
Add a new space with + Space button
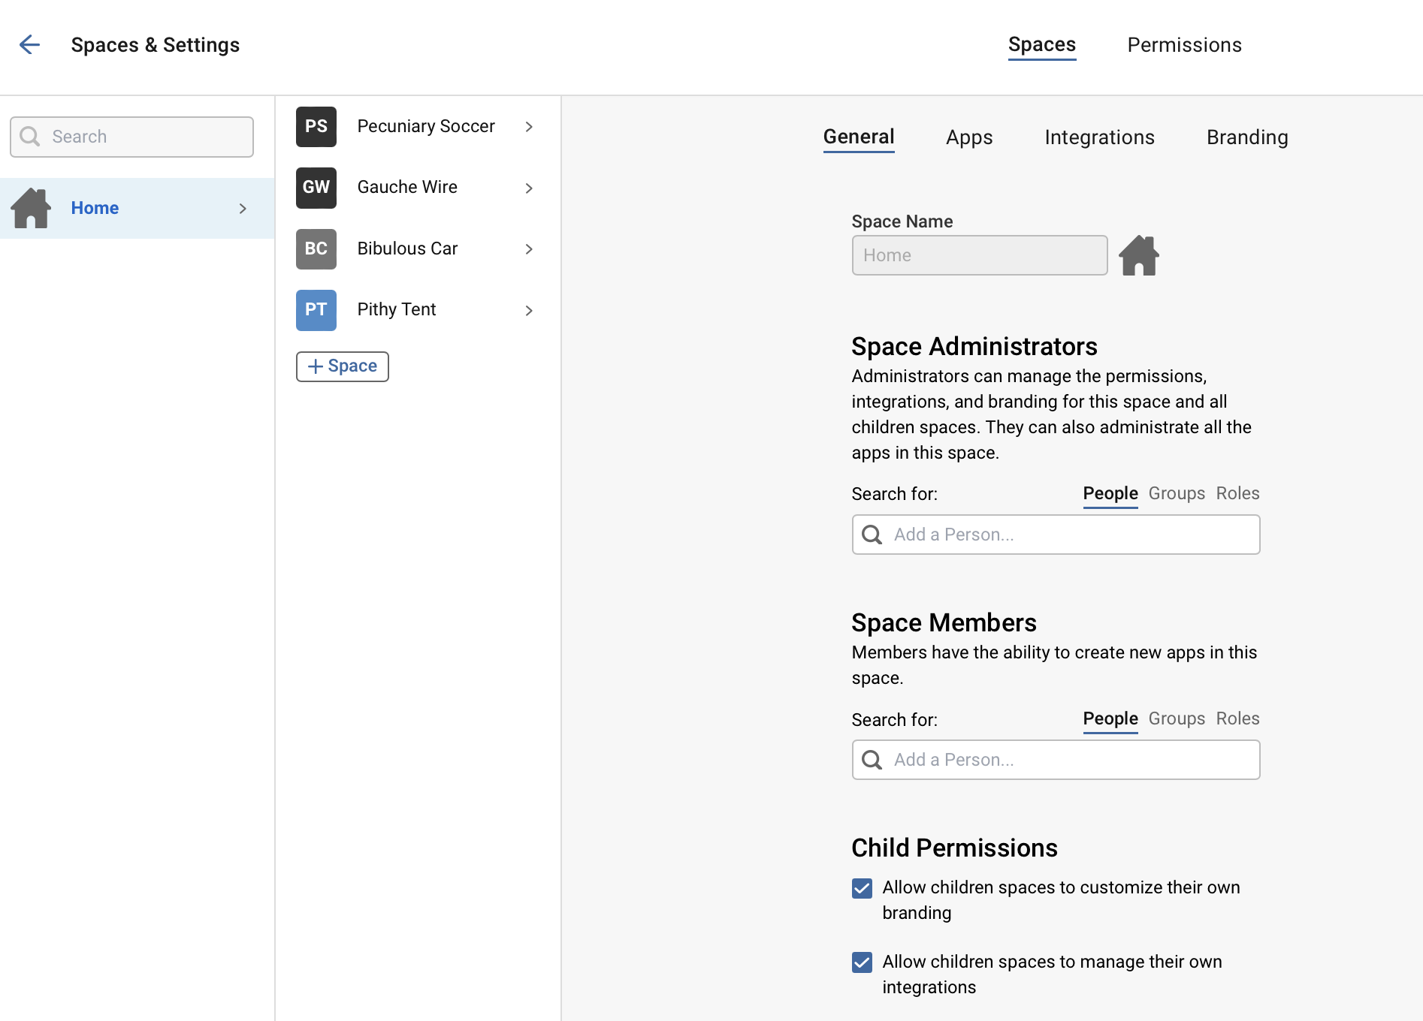342,366
